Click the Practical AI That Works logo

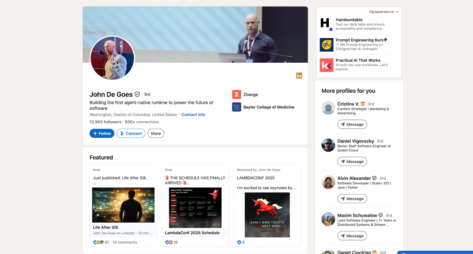[x=327, y=65]
